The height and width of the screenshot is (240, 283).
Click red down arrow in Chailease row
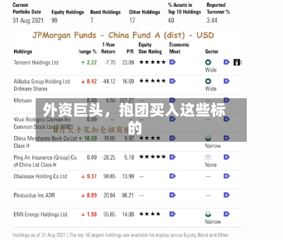pos(83,176)
